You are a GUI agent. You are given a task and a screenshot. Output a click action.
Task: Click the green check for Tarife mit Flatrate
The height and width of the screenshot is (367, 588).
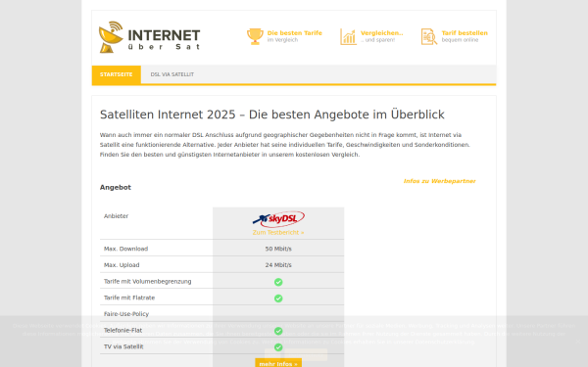click(x=278, y=298)
